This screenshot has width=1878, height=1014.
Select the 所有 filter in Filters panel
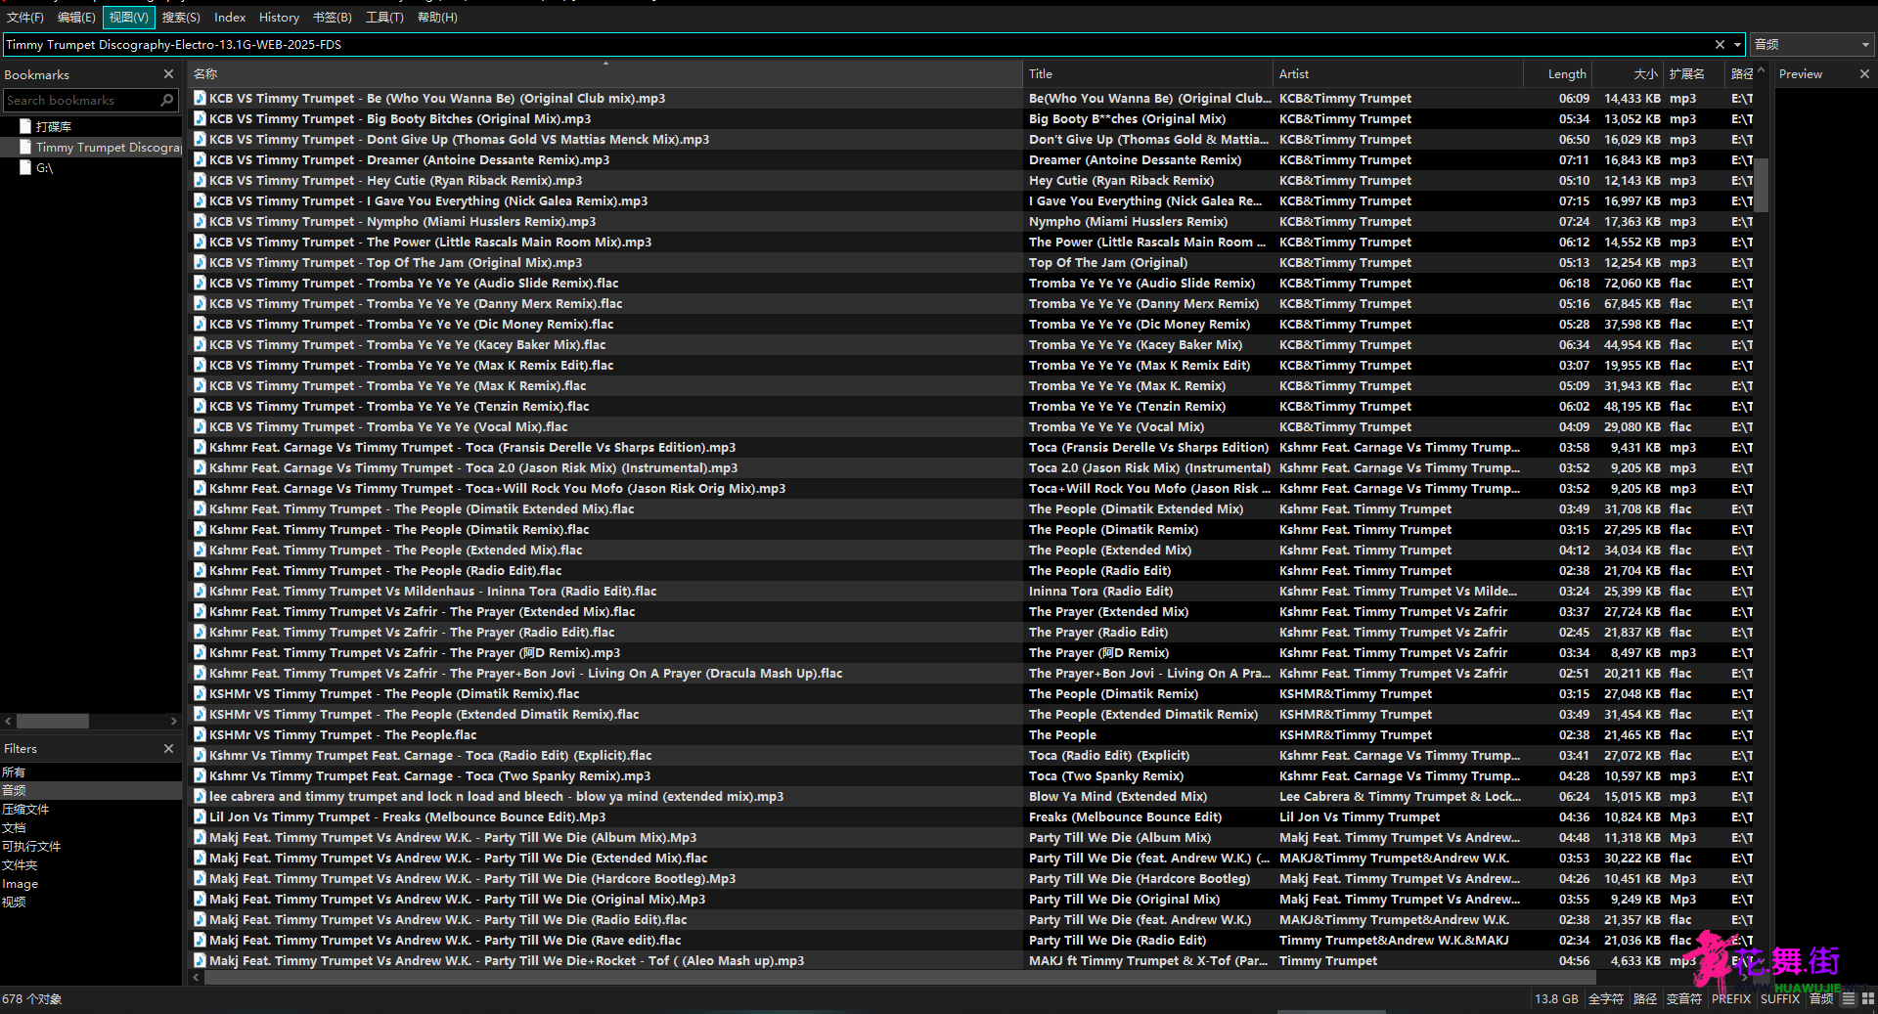tap(91, 772)
